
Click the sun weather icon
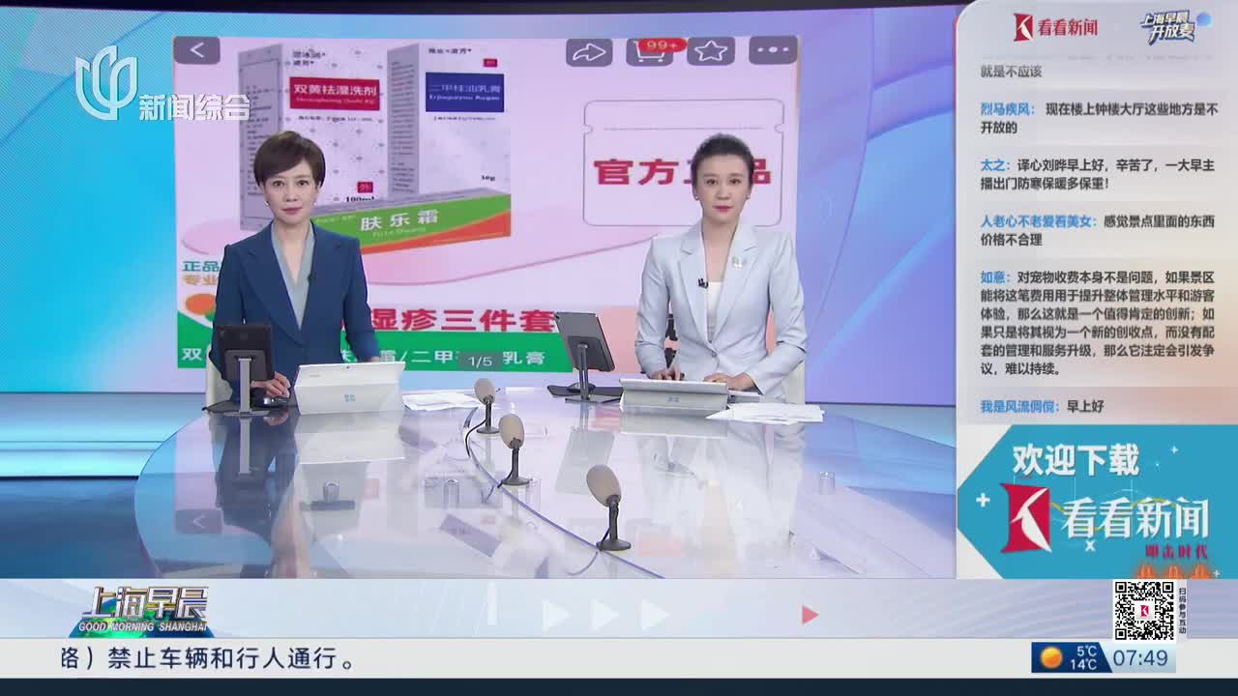(x=1050, y=658)
